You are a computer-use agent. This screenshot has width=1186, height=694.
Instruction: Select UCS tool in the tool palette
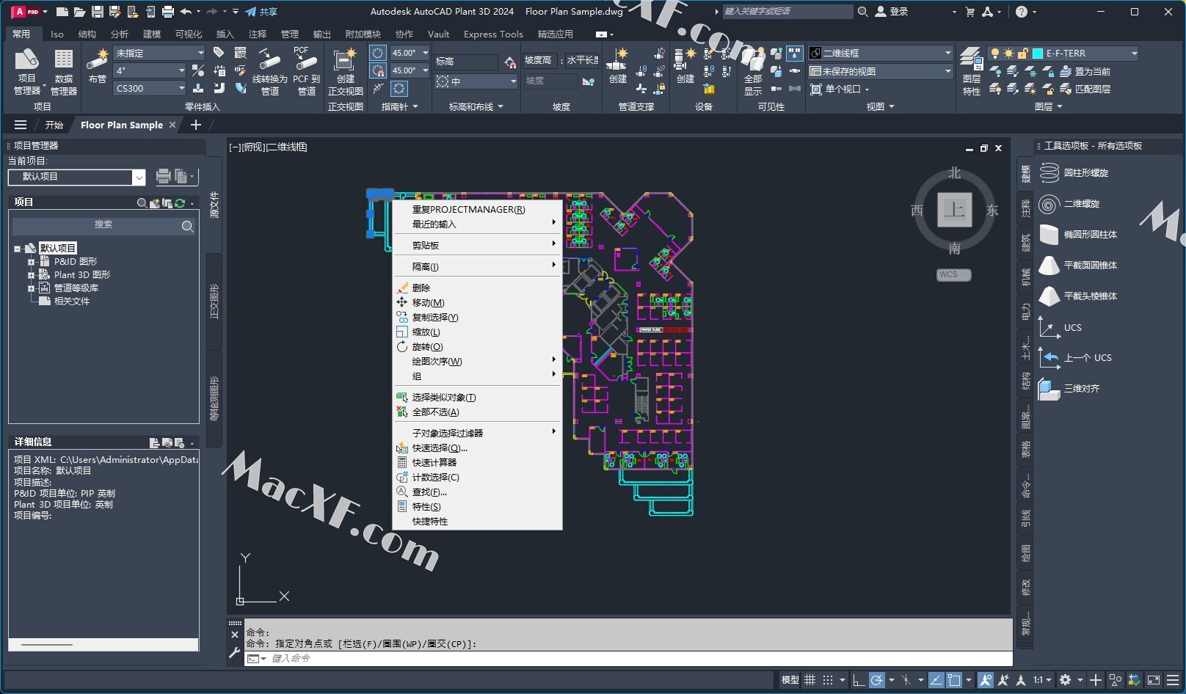click(x=1061, y=327)
